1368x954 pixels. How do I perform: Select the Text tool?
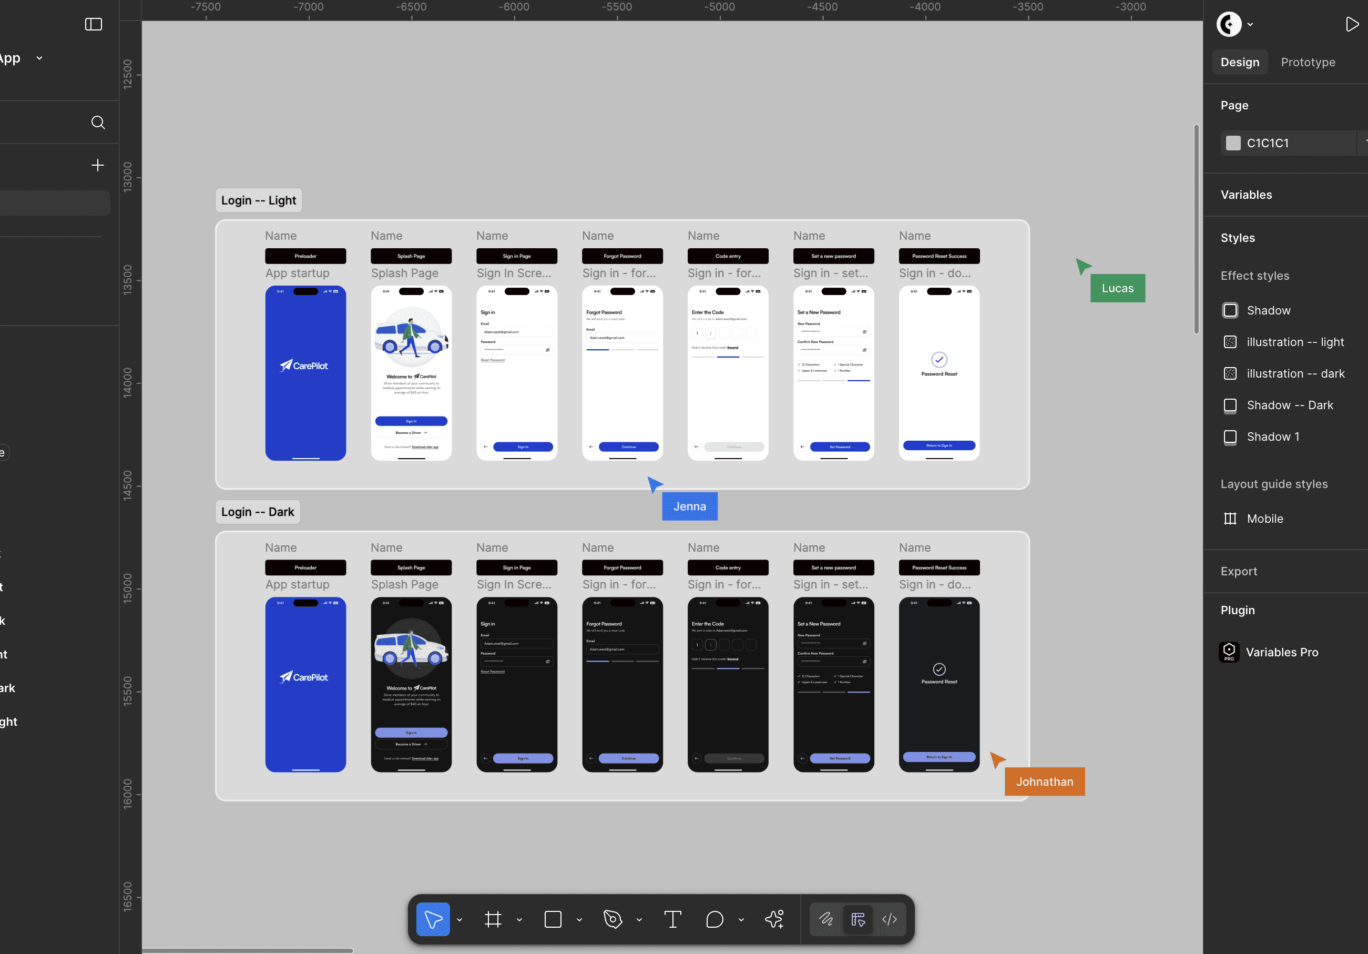(672, 919)
